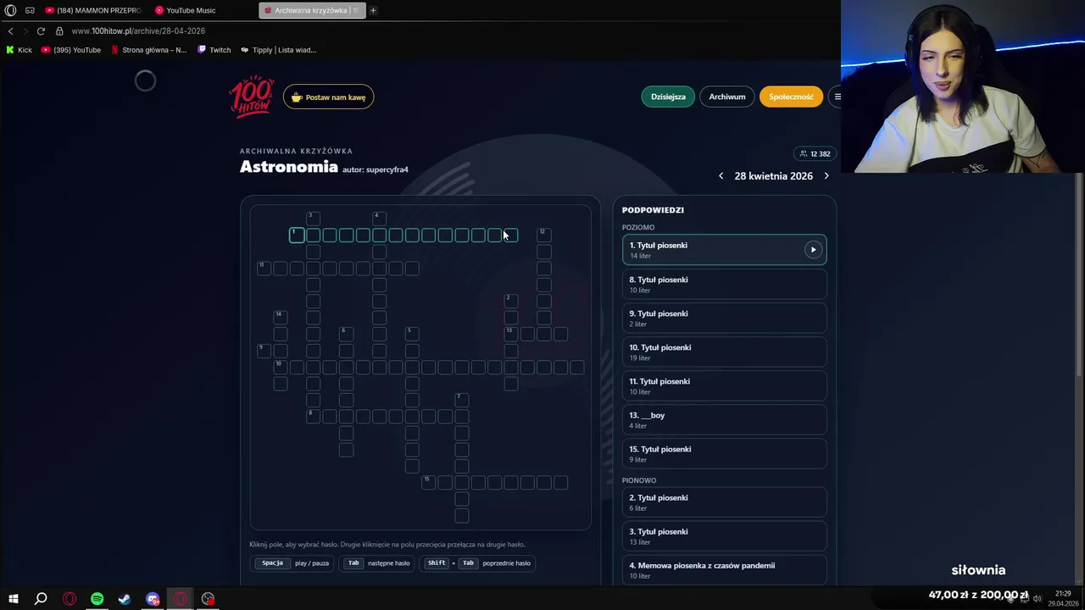Switch to the MAMMON PRZEPRO YouTube tab

[93, 10]
